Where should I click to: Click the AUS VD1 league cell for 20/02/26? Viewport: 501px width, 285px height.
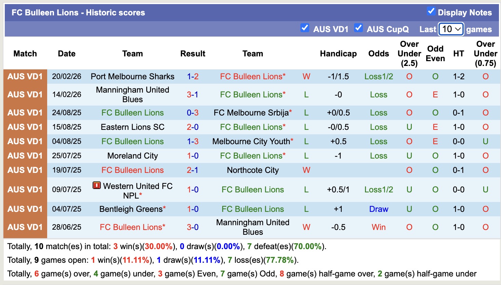click(25, 77)
